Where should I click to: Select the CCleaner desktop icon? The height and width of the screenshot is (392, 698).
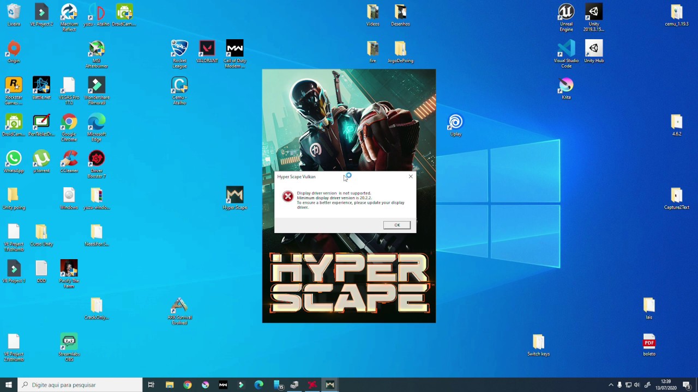pyautogui.click(x=69, y=162)
